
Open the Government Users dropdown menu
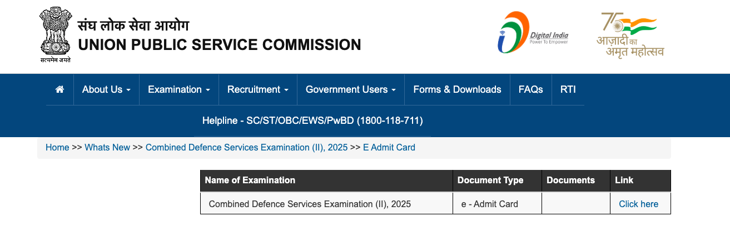(351, 89)
